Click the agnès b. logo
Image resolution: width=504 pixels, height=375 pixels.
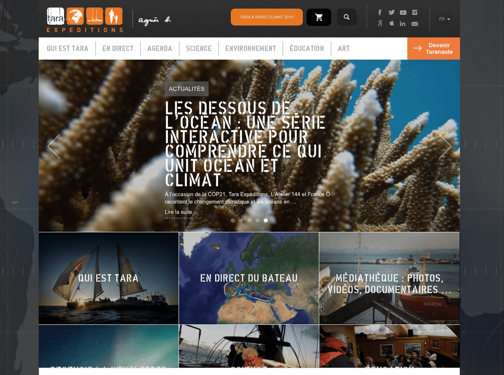coord(155,20)
